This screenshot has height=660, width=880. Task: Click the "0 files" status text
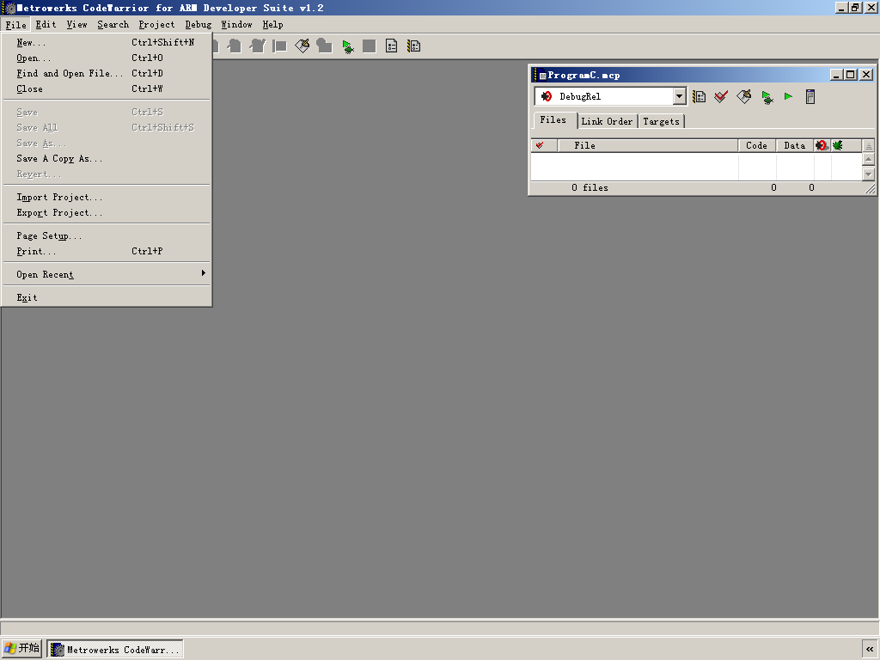click(590, 187)
